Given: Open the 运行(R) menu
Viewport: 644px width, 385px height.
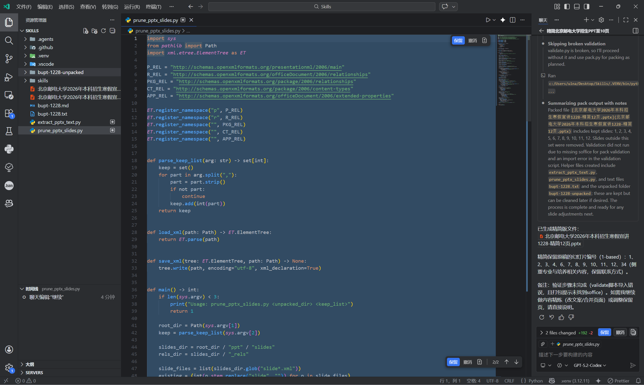Looking at the screenshot, I should click(132, 7).
